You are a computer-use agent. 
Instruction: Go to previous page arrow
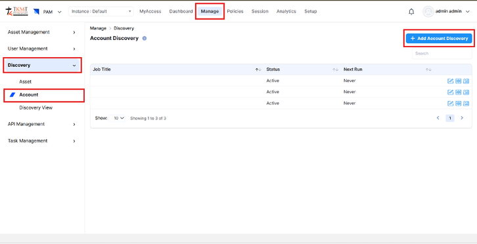point(438,118)
